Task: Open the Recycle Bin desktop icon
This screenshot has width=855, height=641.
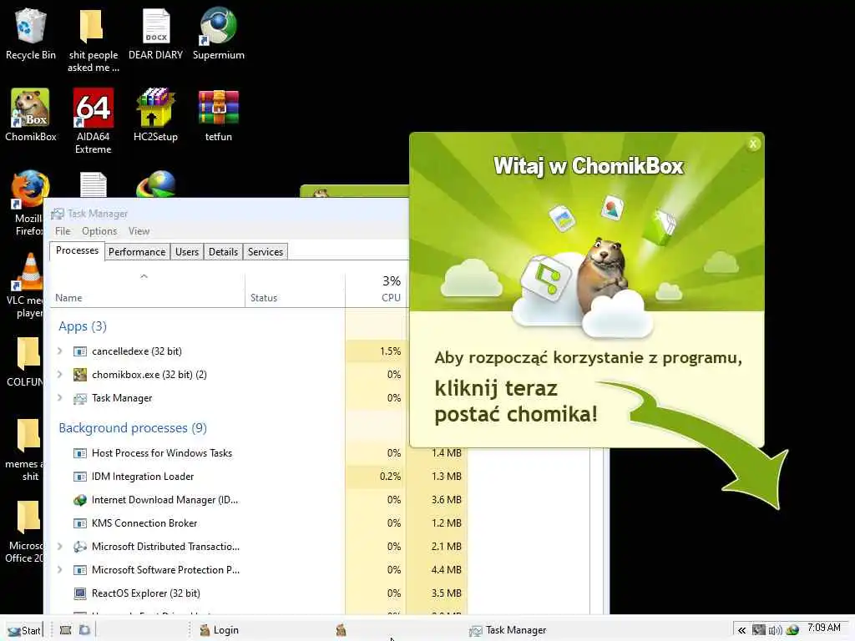Action: (x=31, y=33)
